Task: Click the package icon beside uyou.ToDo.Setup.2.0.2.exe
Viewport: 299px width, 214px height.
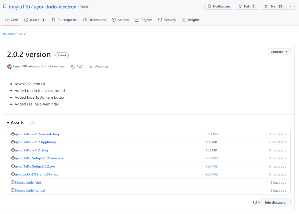Action: click(x=13, y=166)
